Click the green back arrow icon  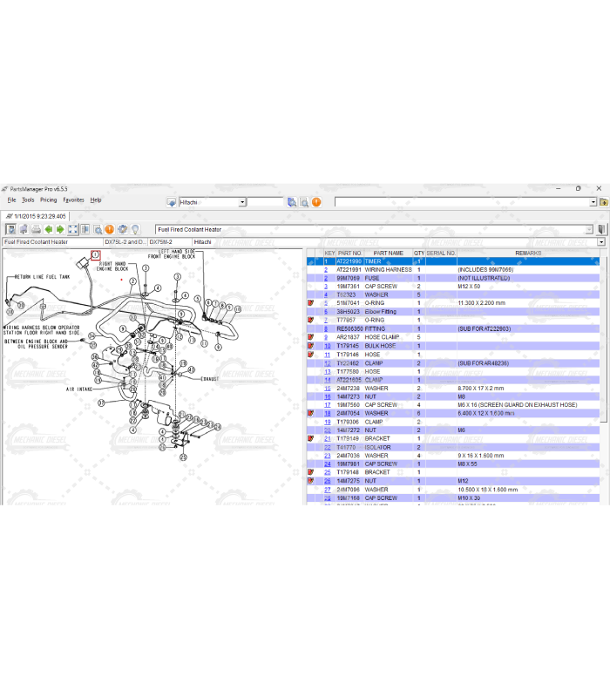coord(48,230)
